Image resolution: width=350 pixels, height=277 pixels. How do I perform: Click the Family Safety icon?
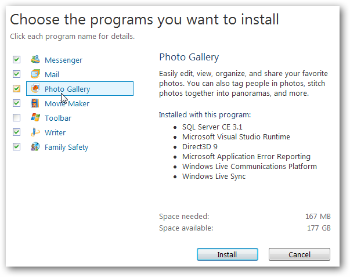point(35,147)
